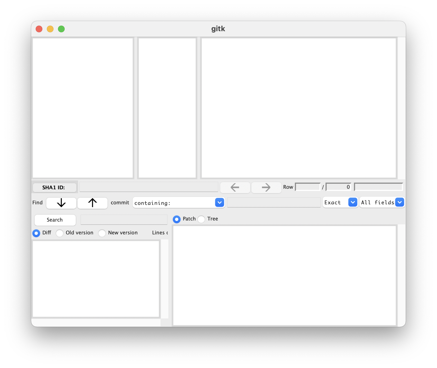Expand the Exact match type dropdown

click(x=353, y=202)
